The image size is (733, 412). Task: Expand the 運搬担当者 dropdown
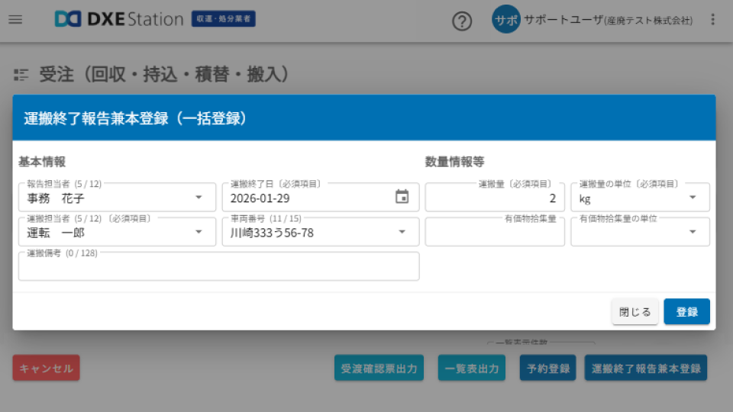pyautogui.click(x=199, y=232)
